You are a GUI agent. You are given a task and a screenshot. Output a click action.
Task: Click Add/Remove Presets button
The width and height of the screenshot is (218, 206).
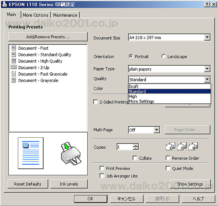click(48, 37)
